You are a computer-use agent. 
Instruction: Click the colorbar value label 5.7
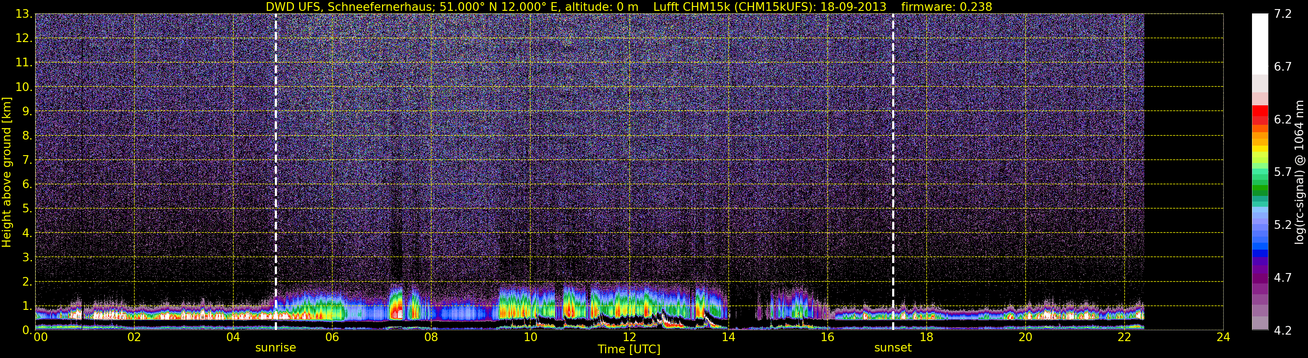(x=1283, y=172)
